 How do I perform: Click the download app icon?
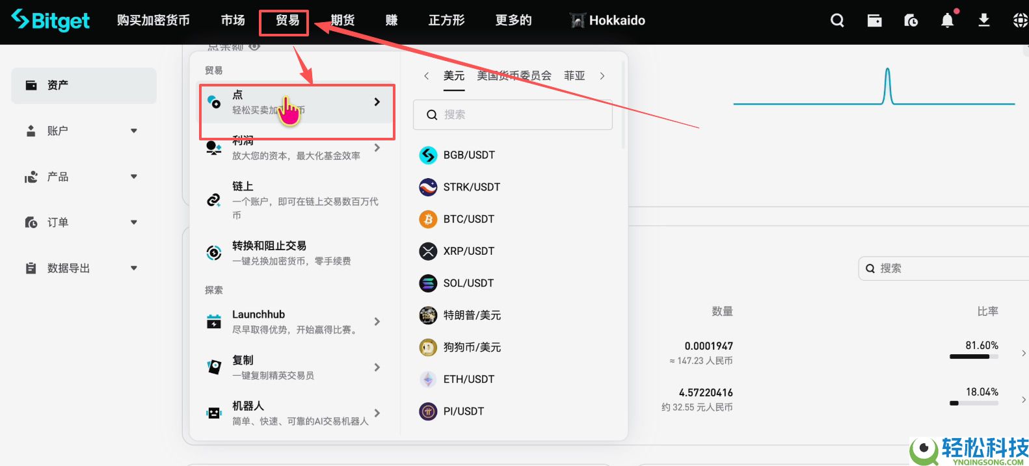point(983,21)
